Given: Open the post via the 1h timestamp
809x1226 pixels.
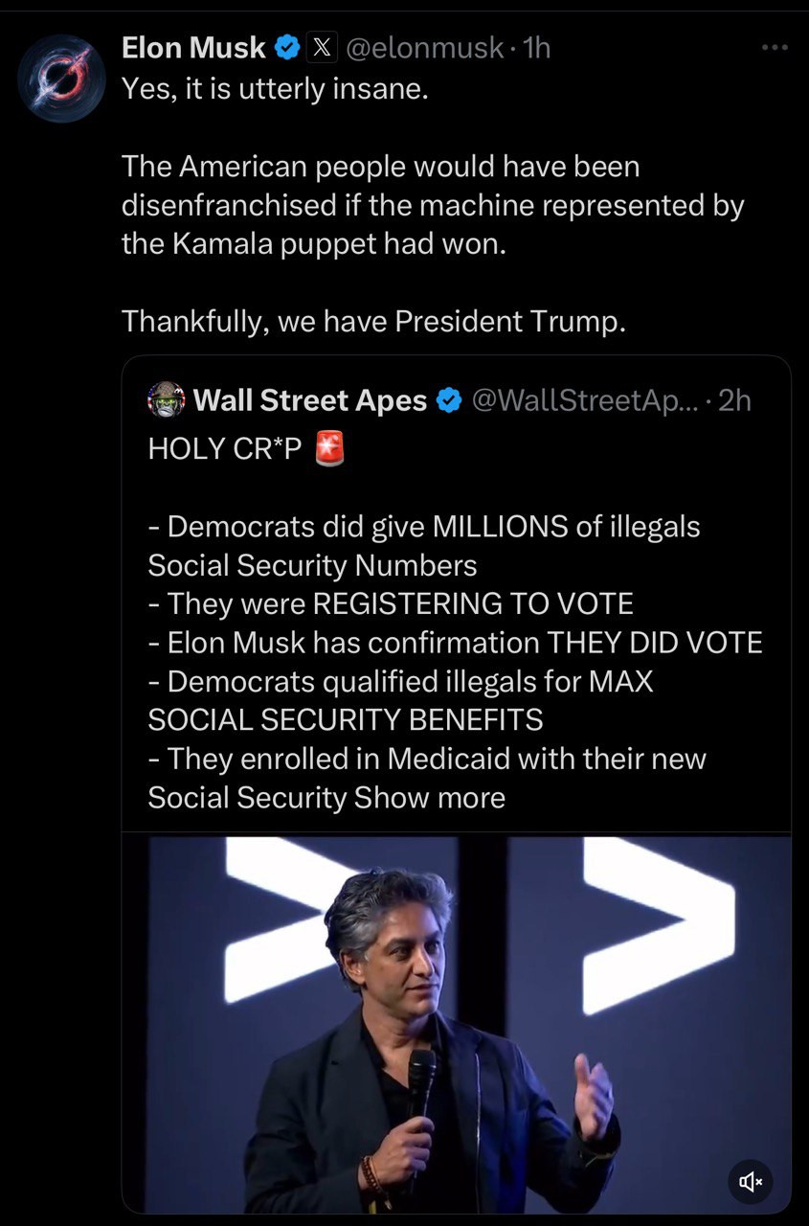Looking at the screenshot, I should [x=536, y=47].
